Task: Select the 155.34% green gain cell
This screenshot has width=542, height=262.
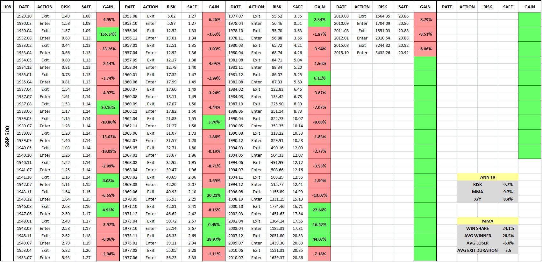Action: [108, 34]
